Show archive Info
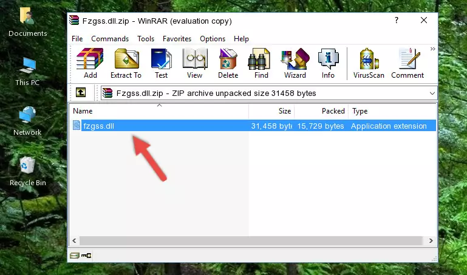This screenshot has height=275, width=467. tap(328, 63)
